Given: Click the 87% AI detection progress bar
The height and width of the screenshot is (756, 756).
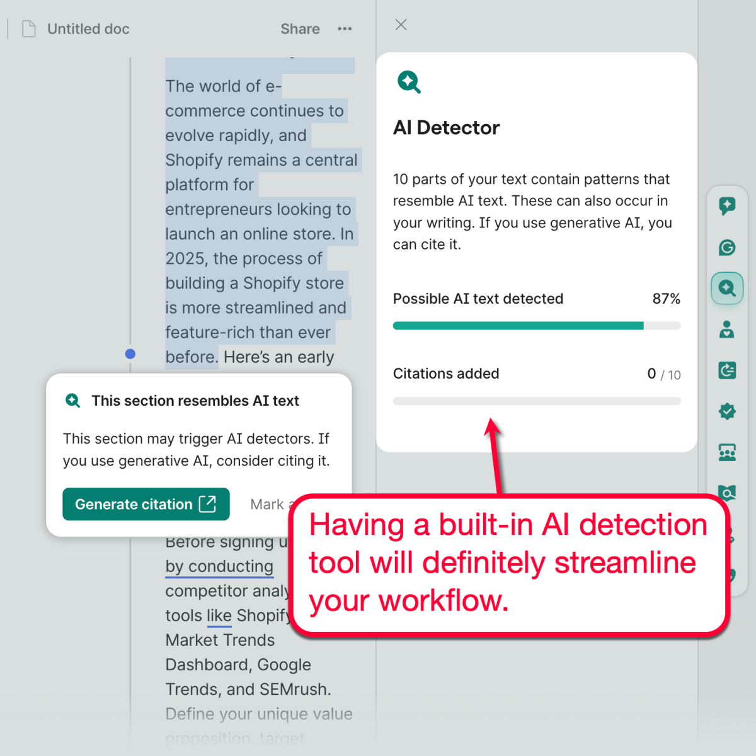Looking at the screenshot, I should (537, 326).
